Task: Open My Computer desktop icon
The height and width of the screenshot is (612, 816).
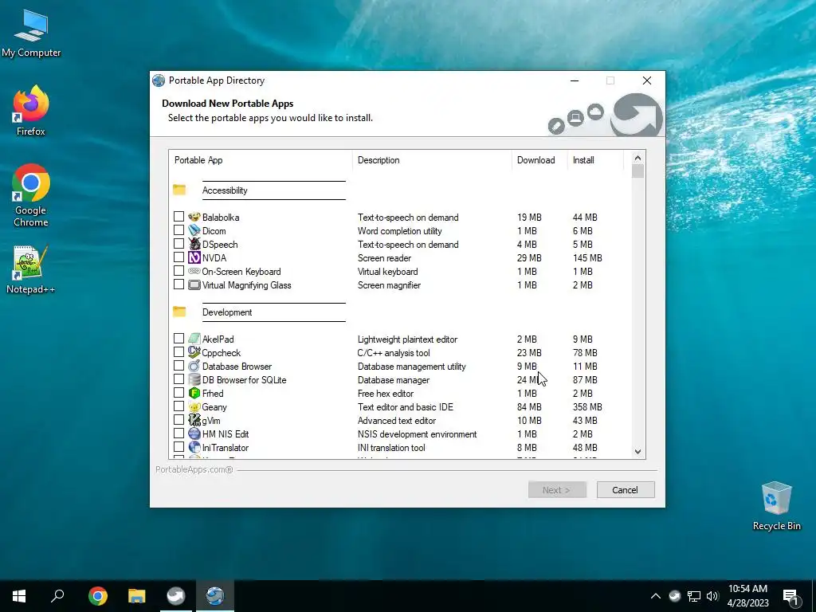Action: 31,33
